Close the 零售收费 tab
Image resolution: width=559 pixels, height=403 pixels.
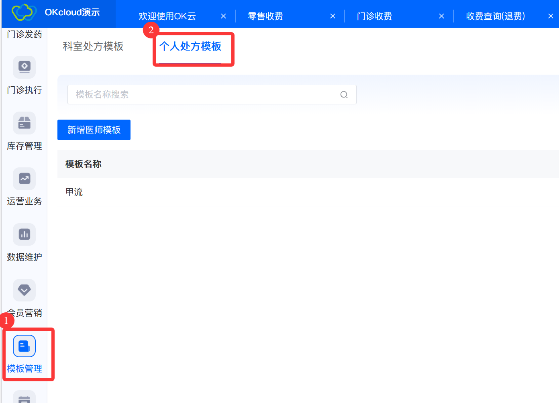[x=333, y=16]
